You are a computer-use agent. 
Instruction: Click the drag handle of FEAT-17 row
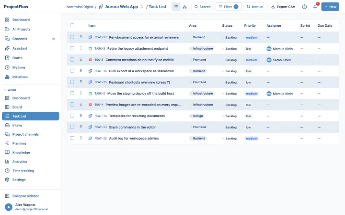point(81,37)
